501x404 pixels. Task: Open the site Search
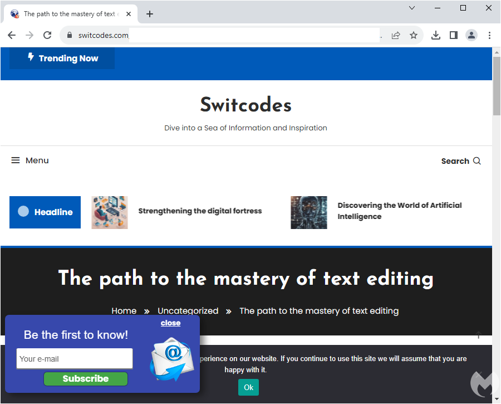[461, 161]
